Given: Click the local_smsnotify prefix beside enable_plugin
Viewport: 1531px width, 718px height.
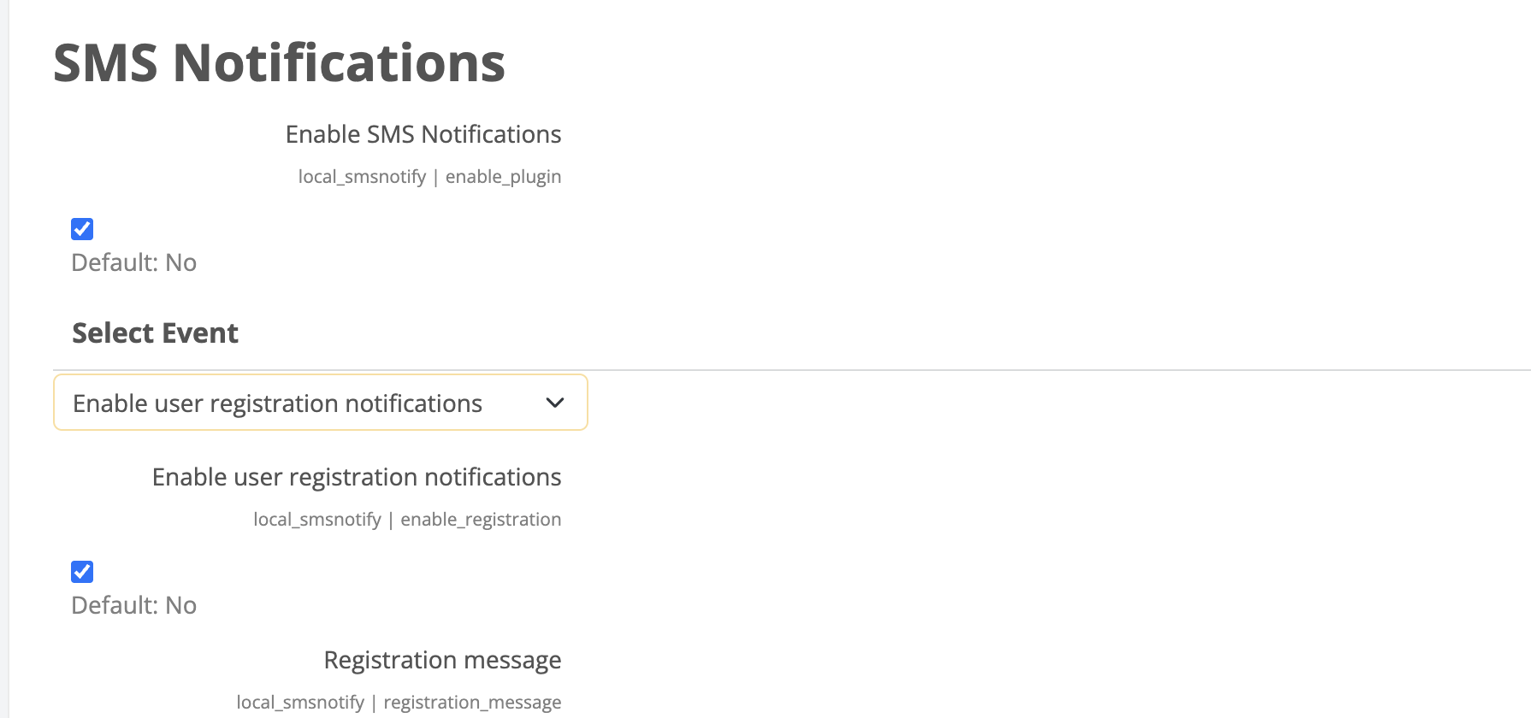Looking at the screenshot, I should pyautogui.click(x=362, y=177).
